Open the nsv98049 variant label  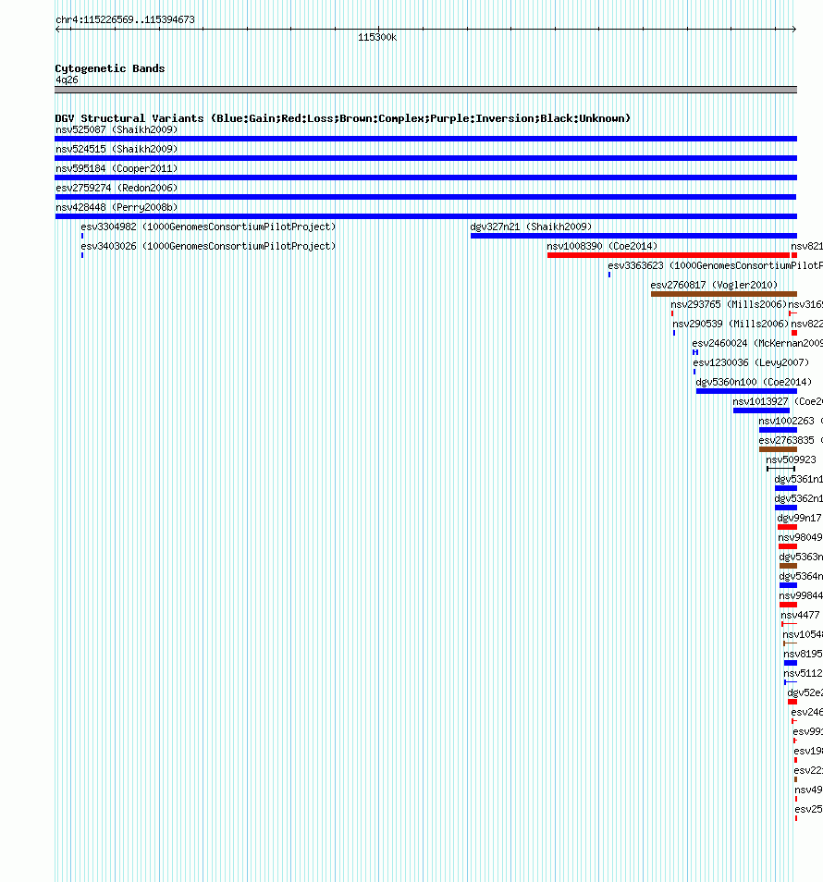[800, 537]
